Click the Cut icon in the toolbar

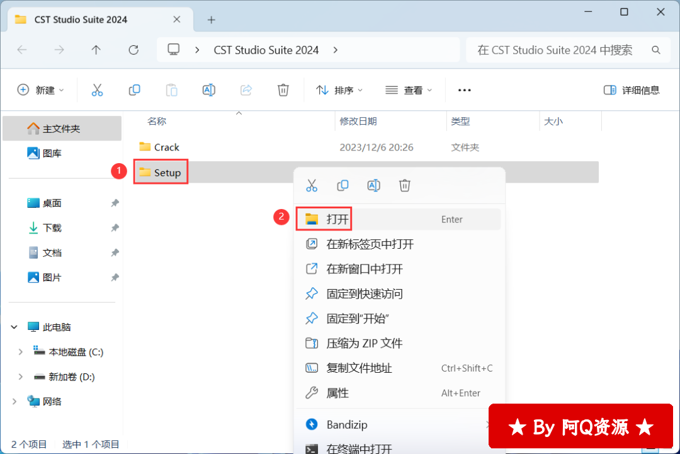97,90
